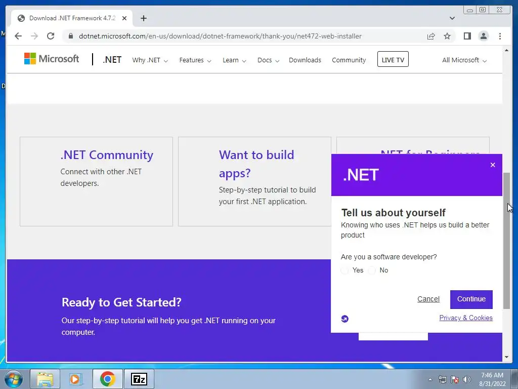Show hidden tray icons arrow
Screen dimensions: 518x389
tap(430, 379)
